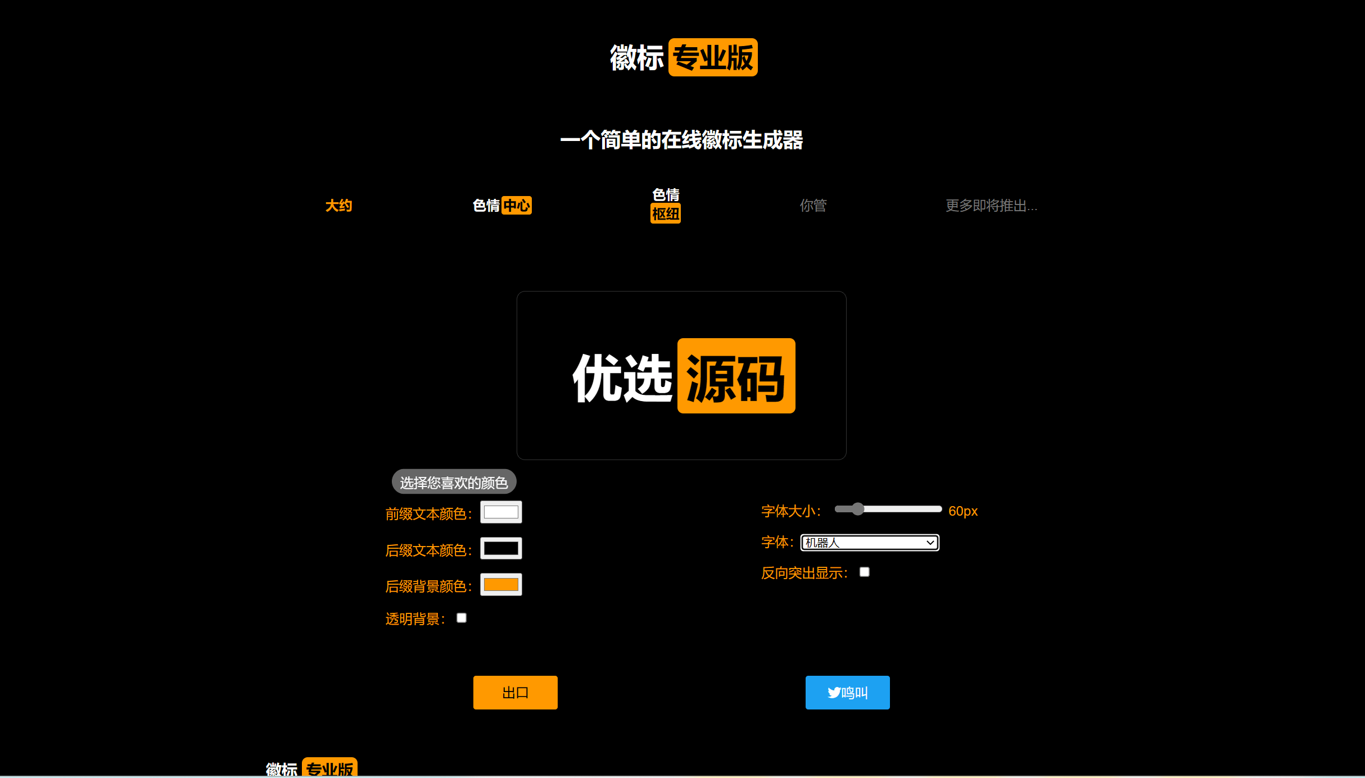Click the 一个简单的在线徽标生成器 heading
The height and width of the screenshot is (778, 1365).
tap(682, 140)
